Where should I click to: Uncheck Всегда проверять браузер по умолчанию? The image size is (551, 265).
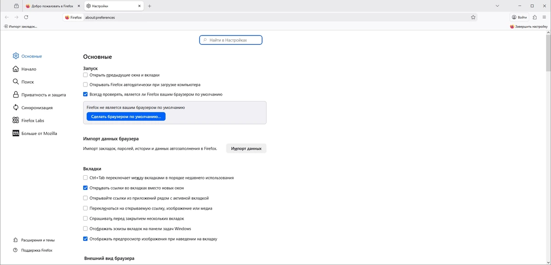(85, 94)
